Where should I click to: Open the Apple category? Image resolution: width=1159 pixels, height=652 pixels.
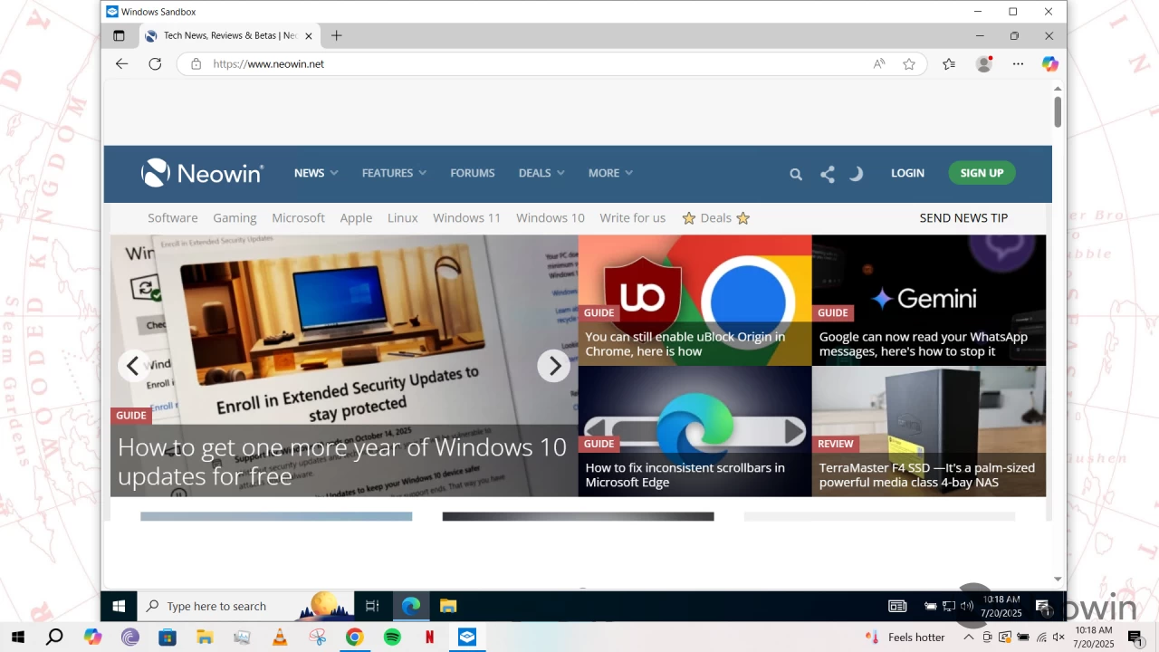click(x=356, y=218)
